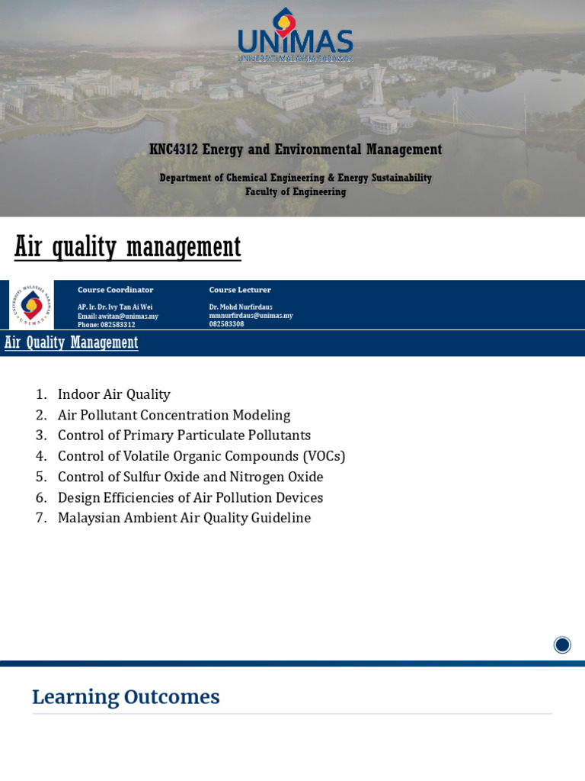Click the Air Quality Management banner title
The height and width of the screenshot is (781, 585).
pos(72,342)
